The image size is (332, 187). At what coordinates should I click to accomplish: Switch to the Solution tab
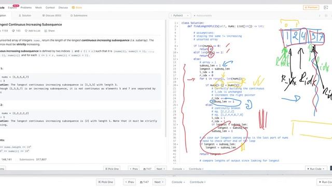(x=25, y=16)
